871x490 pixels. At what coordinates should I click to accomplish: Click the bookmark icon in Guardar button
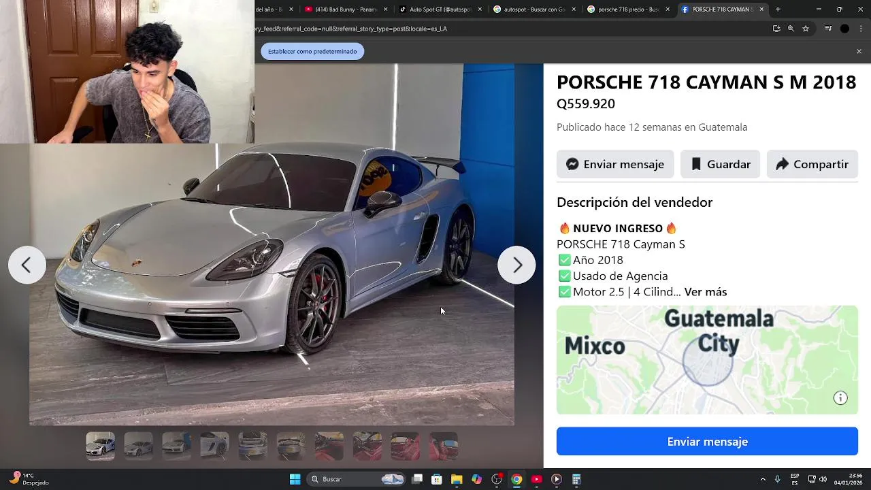[696, 164]
